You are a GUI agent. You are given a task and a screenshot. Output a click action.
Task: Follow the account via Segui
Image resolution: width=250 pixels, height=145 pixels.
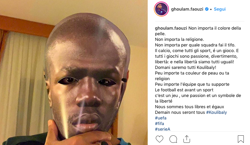[220, 9]
